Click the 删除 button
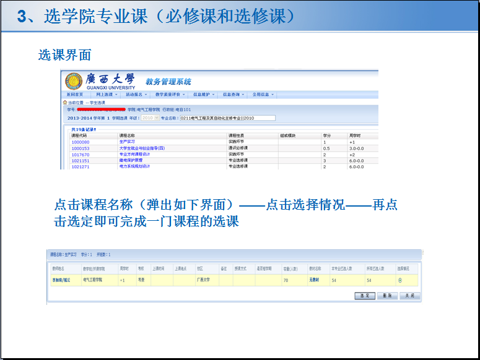 pos(387,296)
